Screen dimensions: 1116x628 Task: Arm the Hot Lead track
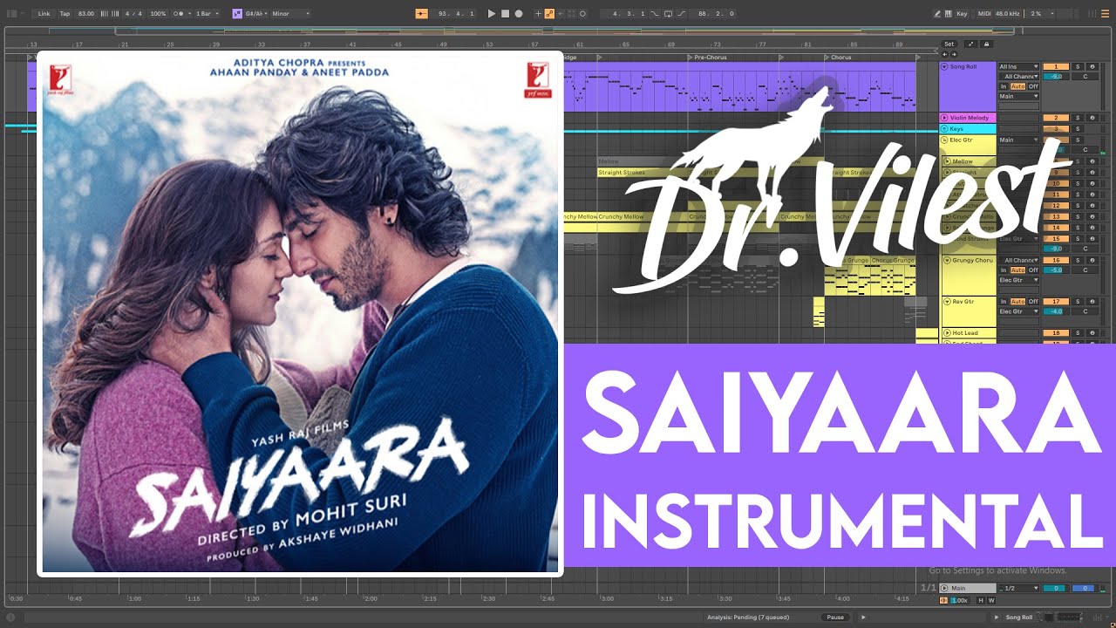pyautogui.click(x=1092, y=332)
